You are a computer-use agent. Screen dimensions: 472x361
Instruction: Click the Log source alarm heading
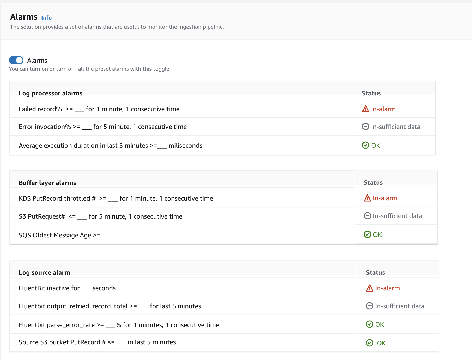tap(44, 273)
